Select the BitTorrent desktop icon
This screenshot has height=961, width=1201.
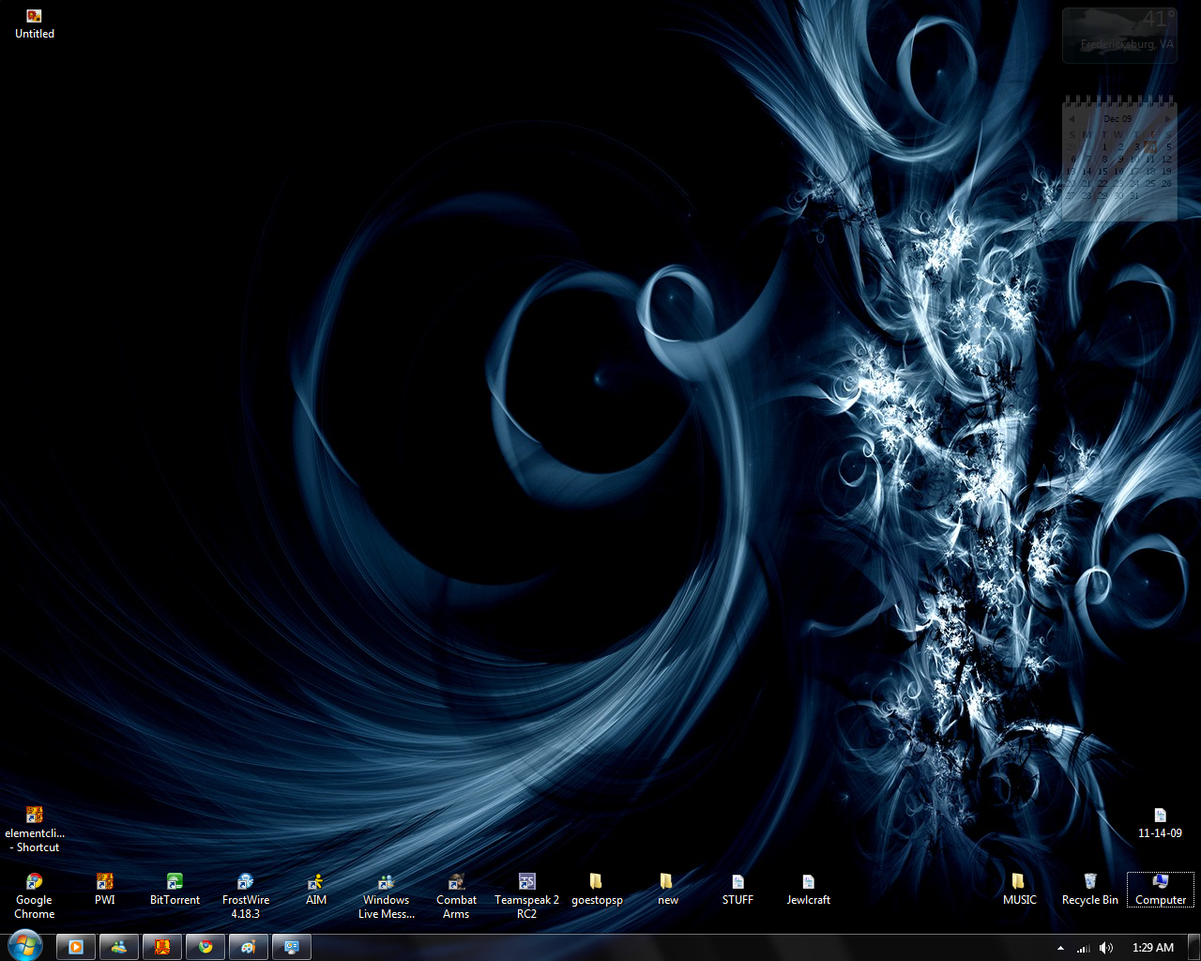(x=175, y=888)
